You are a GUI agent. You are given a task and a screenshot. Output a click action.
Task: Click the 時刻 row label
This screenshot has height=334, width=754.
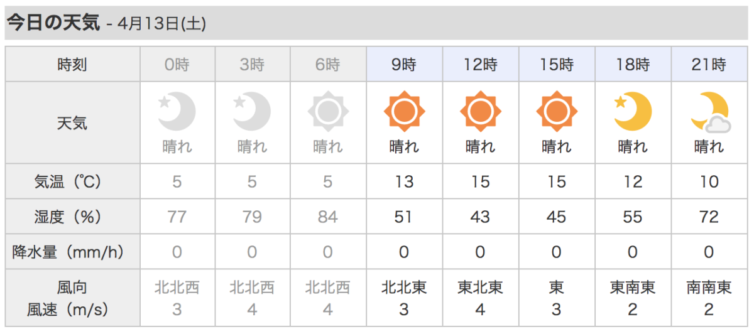(x=72, y=64)
